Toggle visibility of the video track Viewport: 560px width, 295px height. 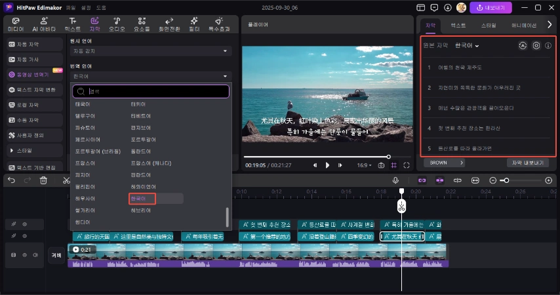[25, 254]
